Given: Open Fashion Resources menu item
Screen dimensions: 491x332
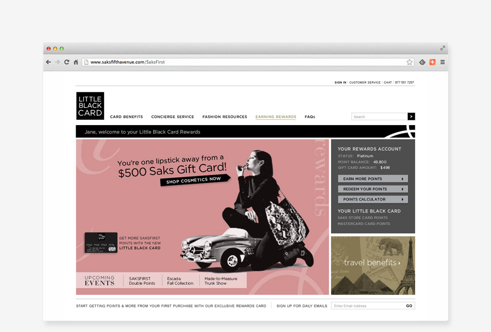Looking at the screenshot, I should tap(224, 117).
